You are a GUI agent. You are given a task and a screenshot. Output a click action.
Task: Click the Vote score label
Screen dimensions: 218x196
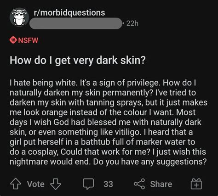36,184
